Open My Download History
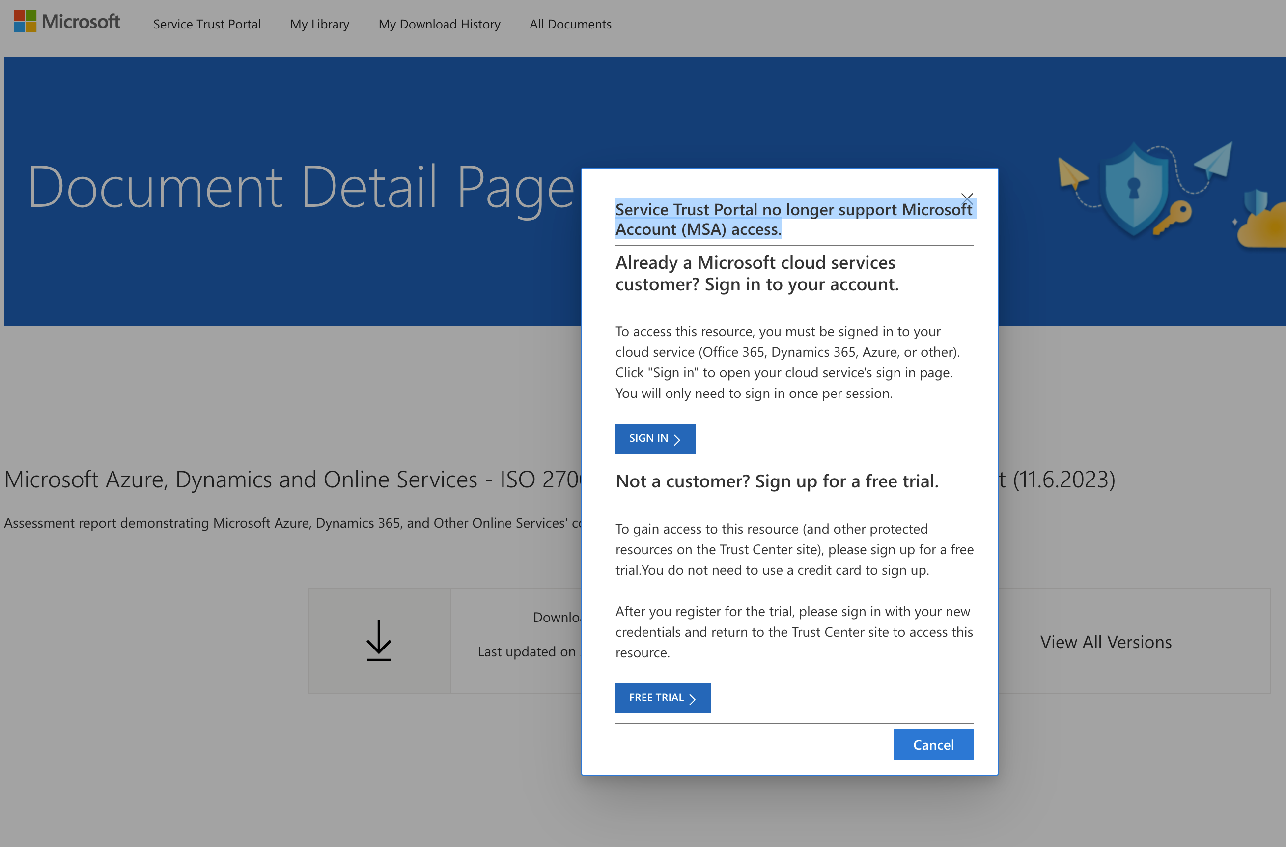This screenshot has width=1286, height=847. (x=439, y=24)
